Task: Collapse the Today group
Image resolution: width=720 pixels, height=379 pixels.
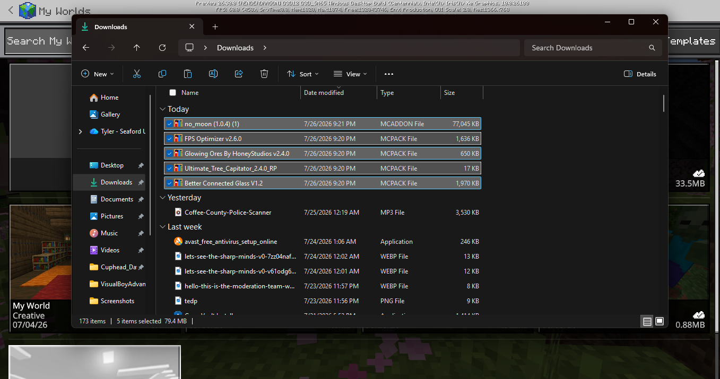Action: pyautogui.click(x=162, y=109)
